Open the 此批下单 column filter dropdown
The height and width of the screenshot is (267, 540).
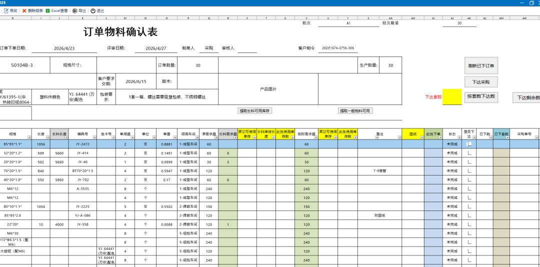[x=439, y=137]
